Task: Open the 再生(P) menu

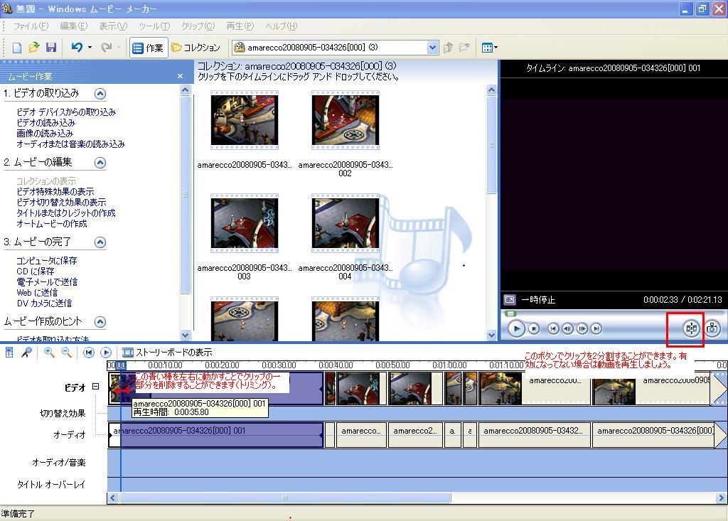Action: [240, 26]
